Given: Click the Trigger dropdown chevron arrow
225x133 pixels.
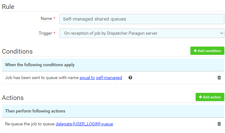Looking at the screenshot, I should 222,33.
